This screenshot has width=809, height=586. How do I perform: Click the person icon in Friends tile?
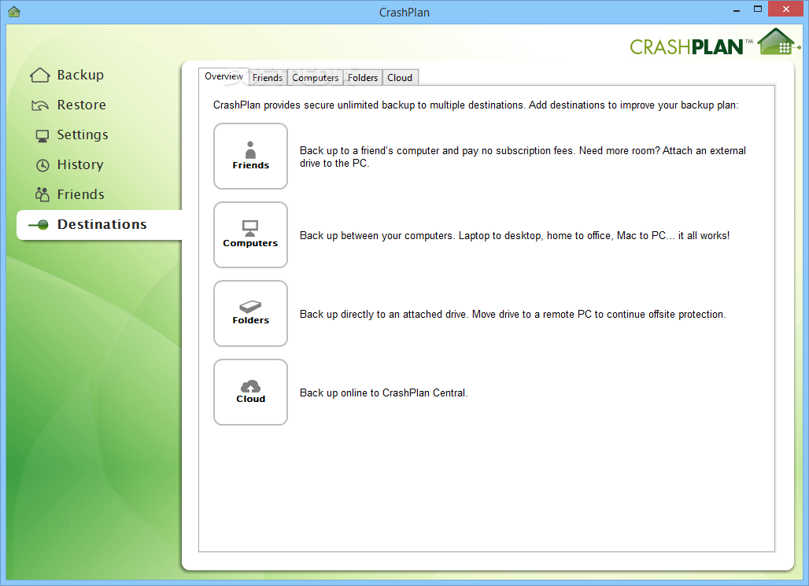pyautogui.click(x=250, y=149)
